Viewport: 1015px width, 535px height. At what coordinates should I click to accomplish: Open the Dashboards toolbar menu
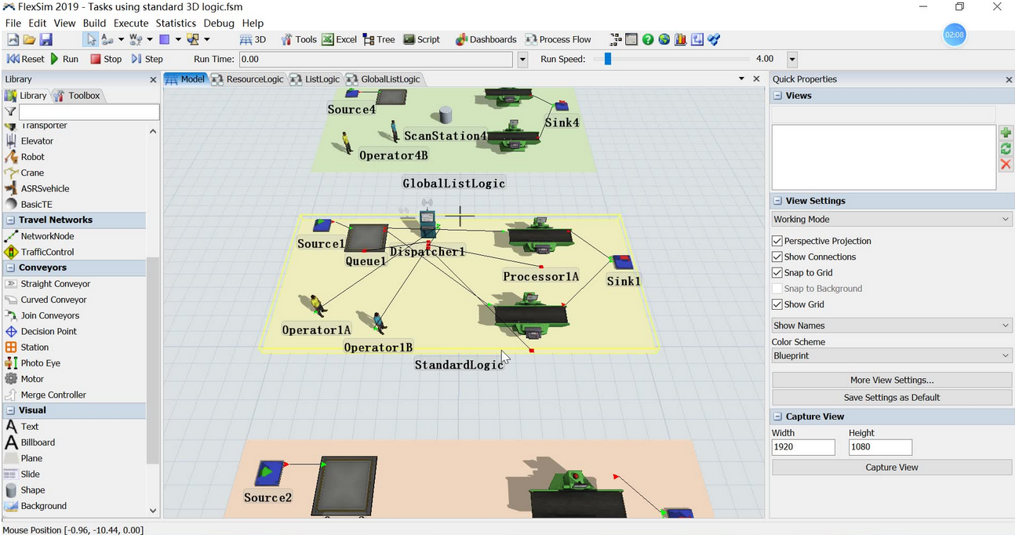tap(486, 39)
